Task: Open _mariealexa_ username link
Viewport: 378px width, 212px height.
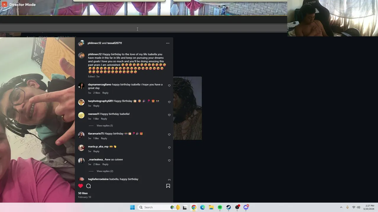Action: (x=96, y=160)
